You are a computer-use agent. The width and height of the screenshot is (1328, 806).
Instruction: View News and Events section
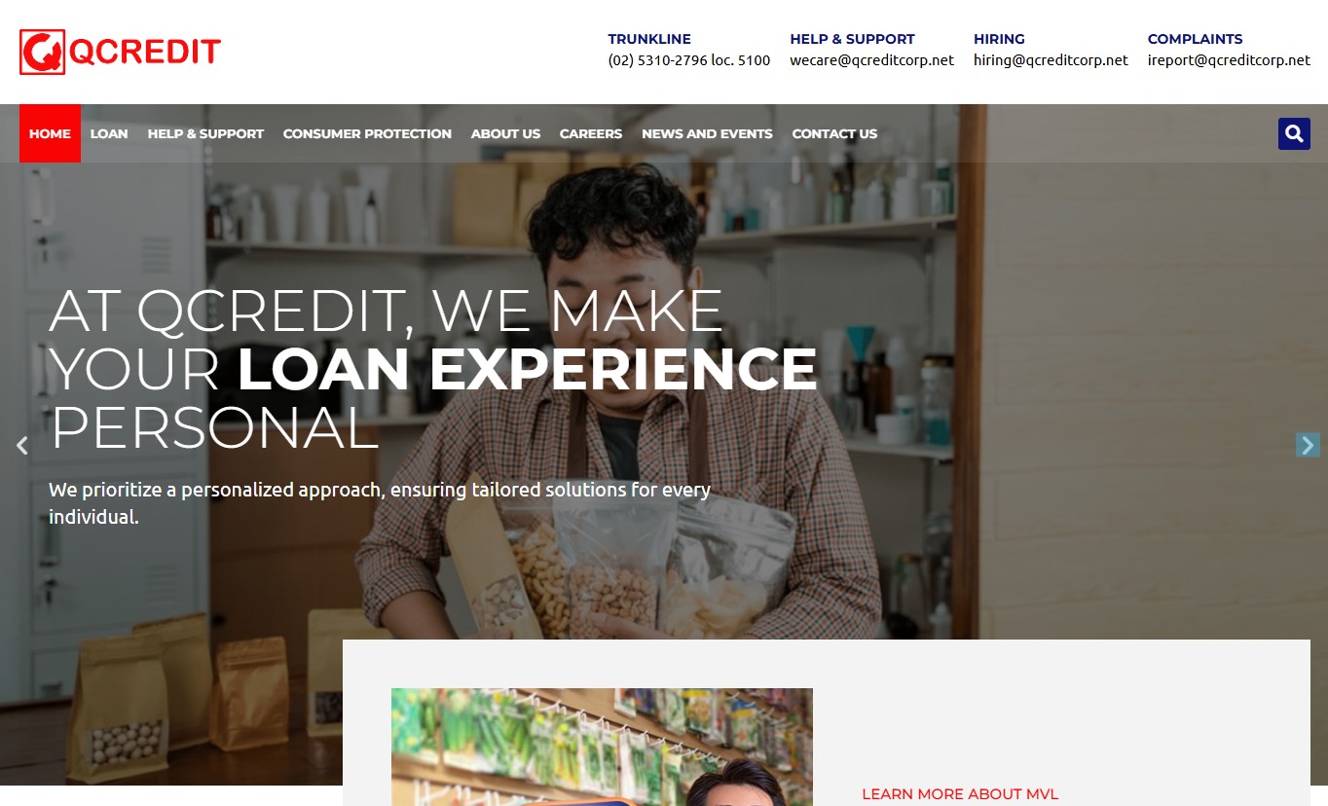707,133
